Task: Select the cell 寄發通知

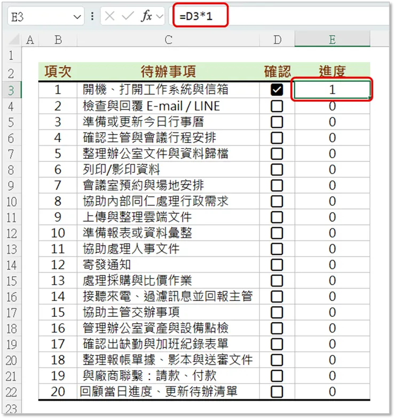Action: [168, 265]
